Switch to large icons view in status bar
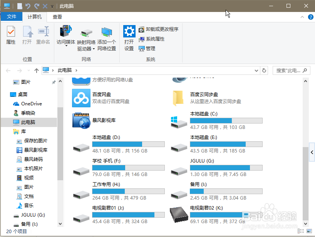 pos(309,231)
